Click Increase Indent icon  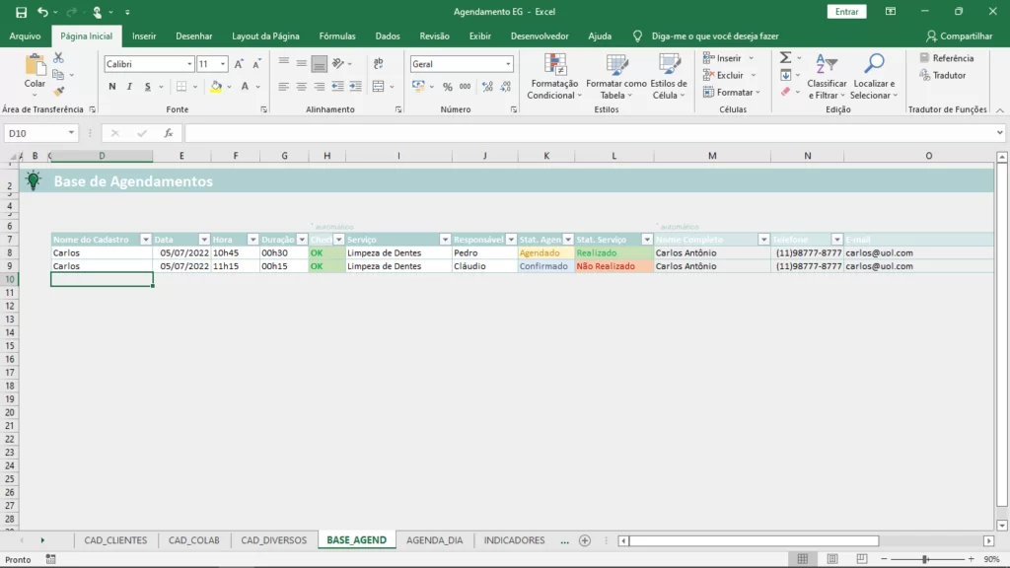(x=355, y=87)
